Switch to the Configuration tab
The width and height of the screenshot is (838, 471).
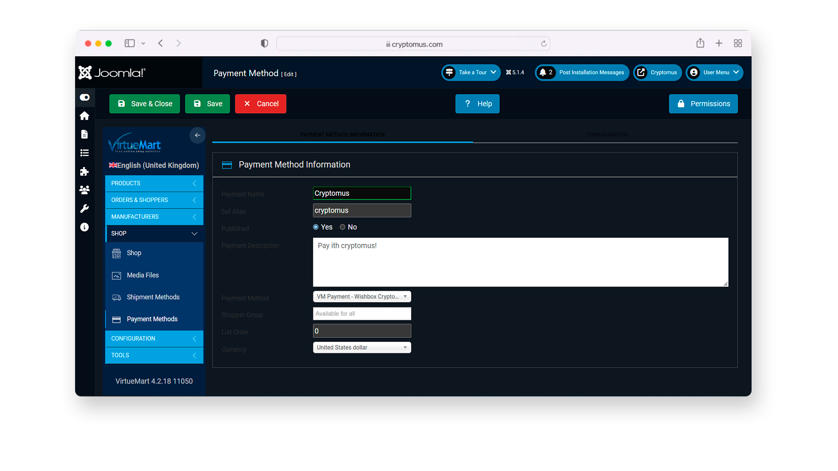pos(607,135)
